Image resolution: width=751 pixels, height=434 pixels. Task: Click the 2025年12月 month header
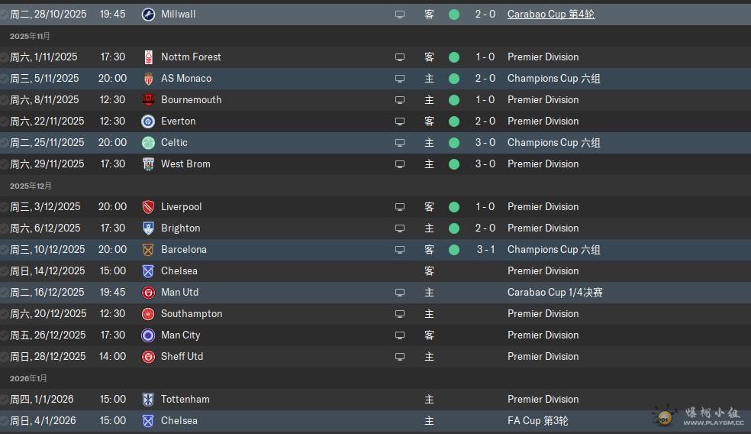[31, 186]
